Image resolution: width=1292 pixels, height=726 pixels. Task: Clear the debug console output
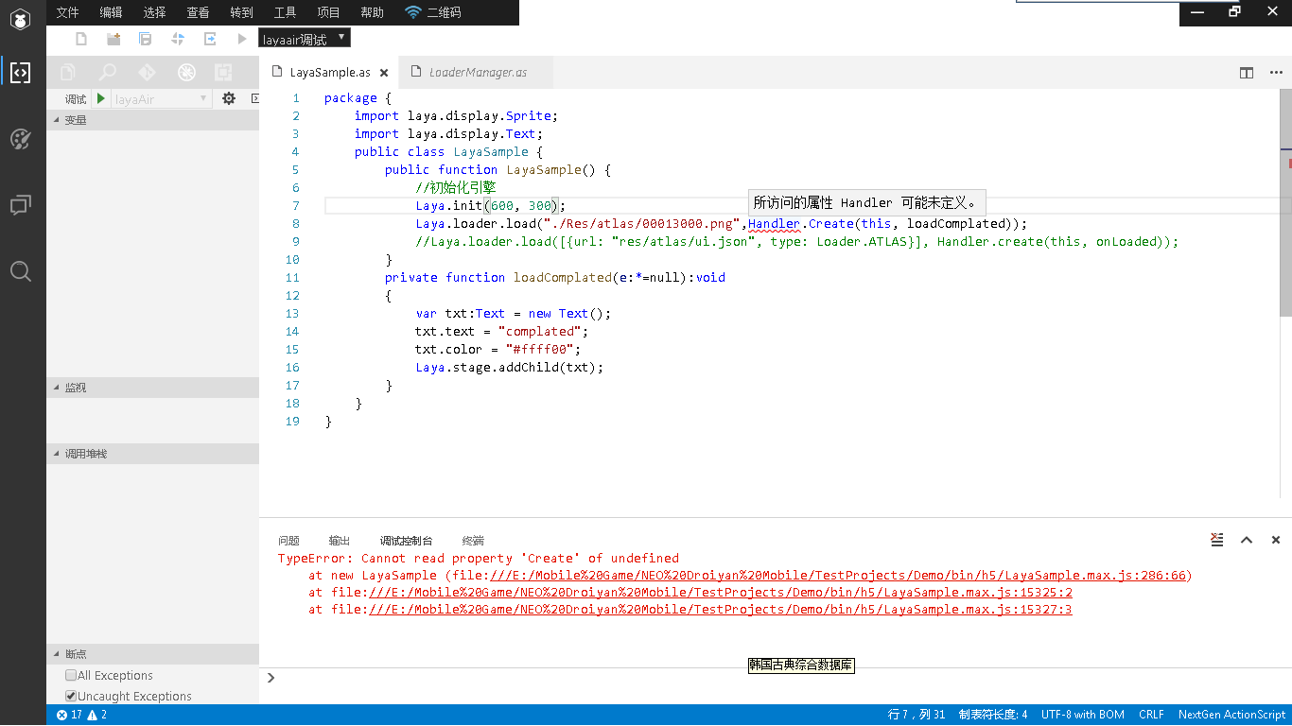pyautogui.click(x=1217, y=540)
